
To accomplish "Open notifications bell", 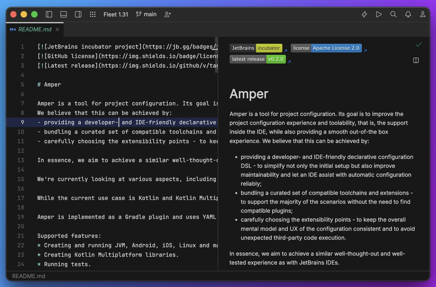I will point(408,14).
